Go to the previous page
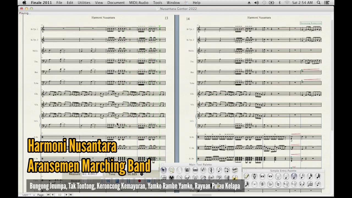The width and height of the screenshot is (352, 198). coord(53,195)
